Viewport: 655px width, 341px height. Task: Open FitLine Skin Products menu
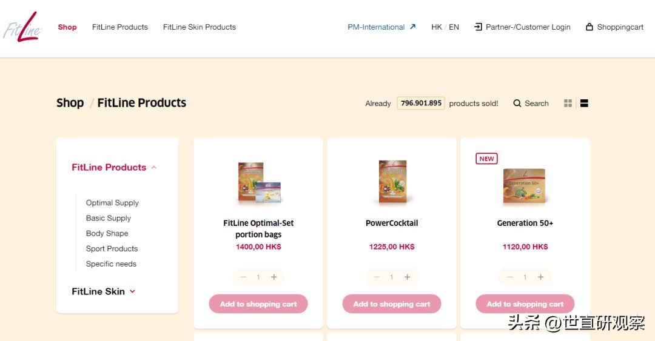click(199, 27)
